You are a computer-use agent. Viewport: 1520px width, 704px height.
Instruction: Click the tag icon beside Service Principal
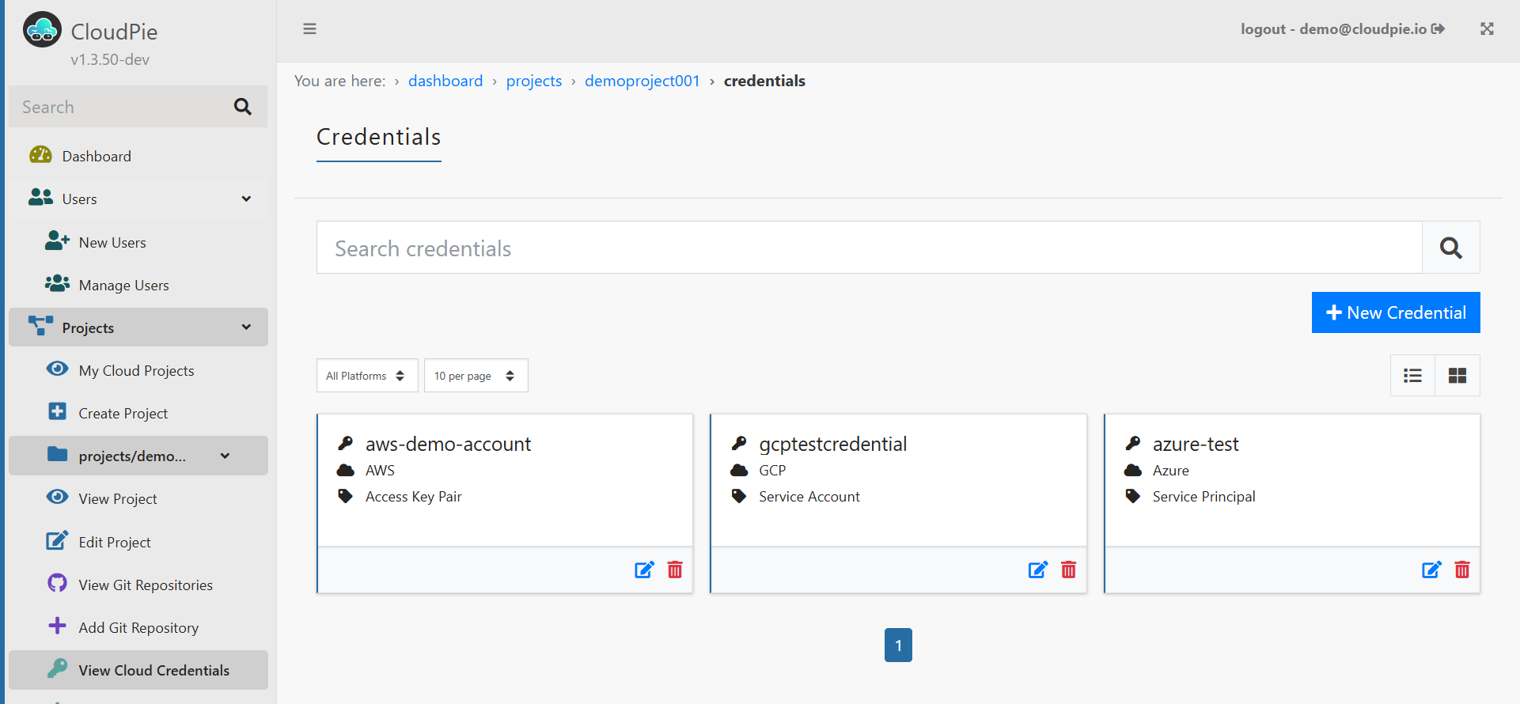1133,496
